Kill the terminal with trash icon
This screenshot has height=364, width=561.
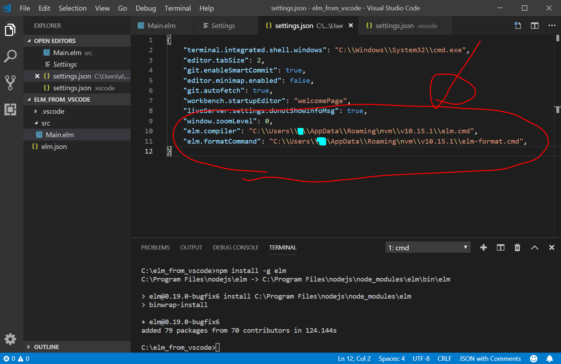click(517, 247)
